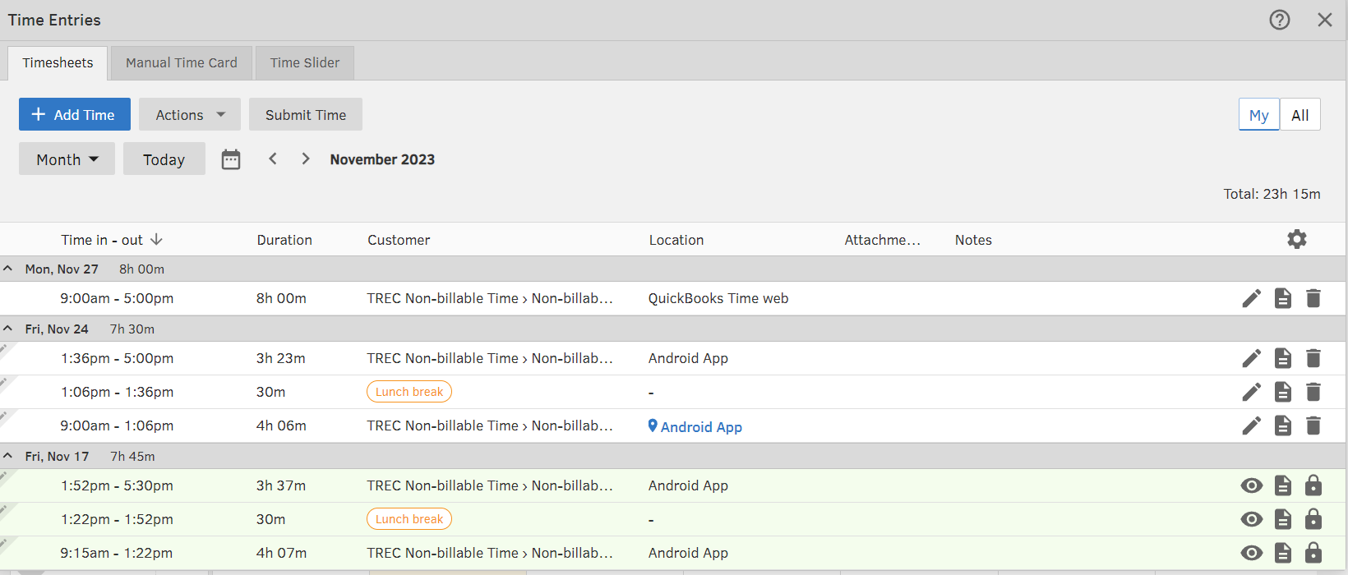Go to the previous month
The width and height of the screenshot is (1348, 575).
(273, 159)
